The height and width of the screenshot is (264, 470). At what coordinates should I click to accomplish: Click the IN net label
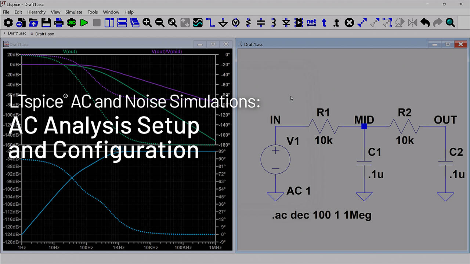click(x=275, y=120)
